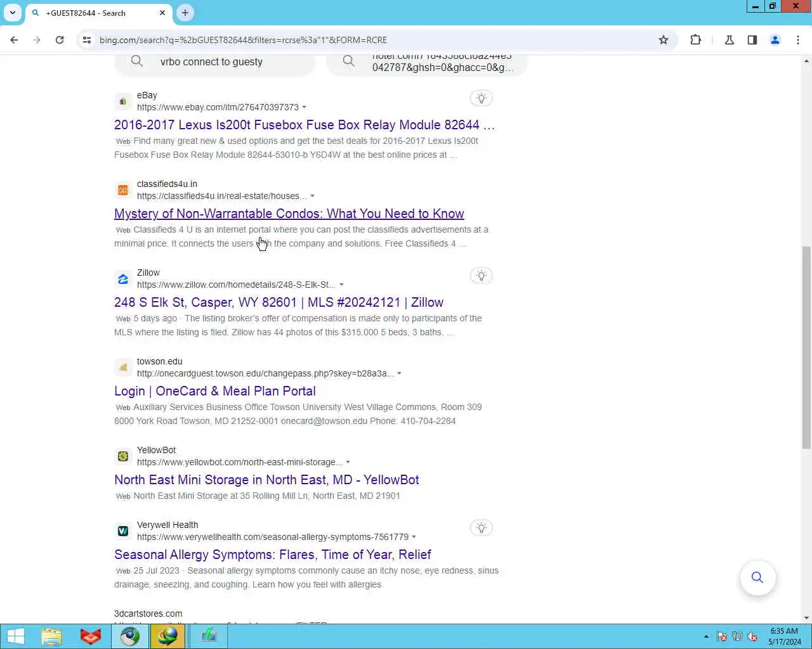Open the green lightning taskbar app
Screen dimensions: 812x649
[209, 636]
